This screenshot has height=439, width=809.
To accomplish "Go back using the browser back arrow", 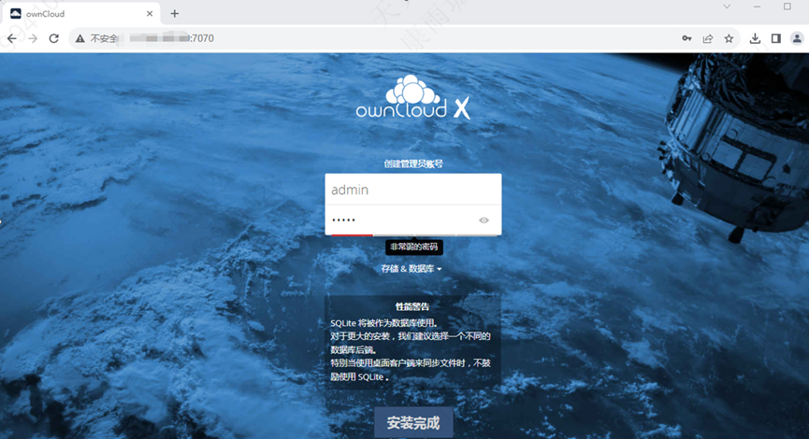I will pyautogui.click(x=12, y=38).
